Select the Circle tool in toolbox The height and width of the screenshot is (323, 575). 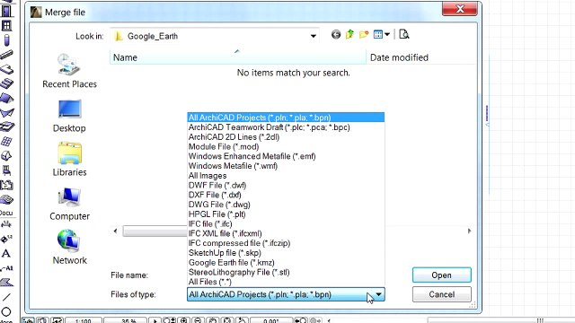pos(6,311)
